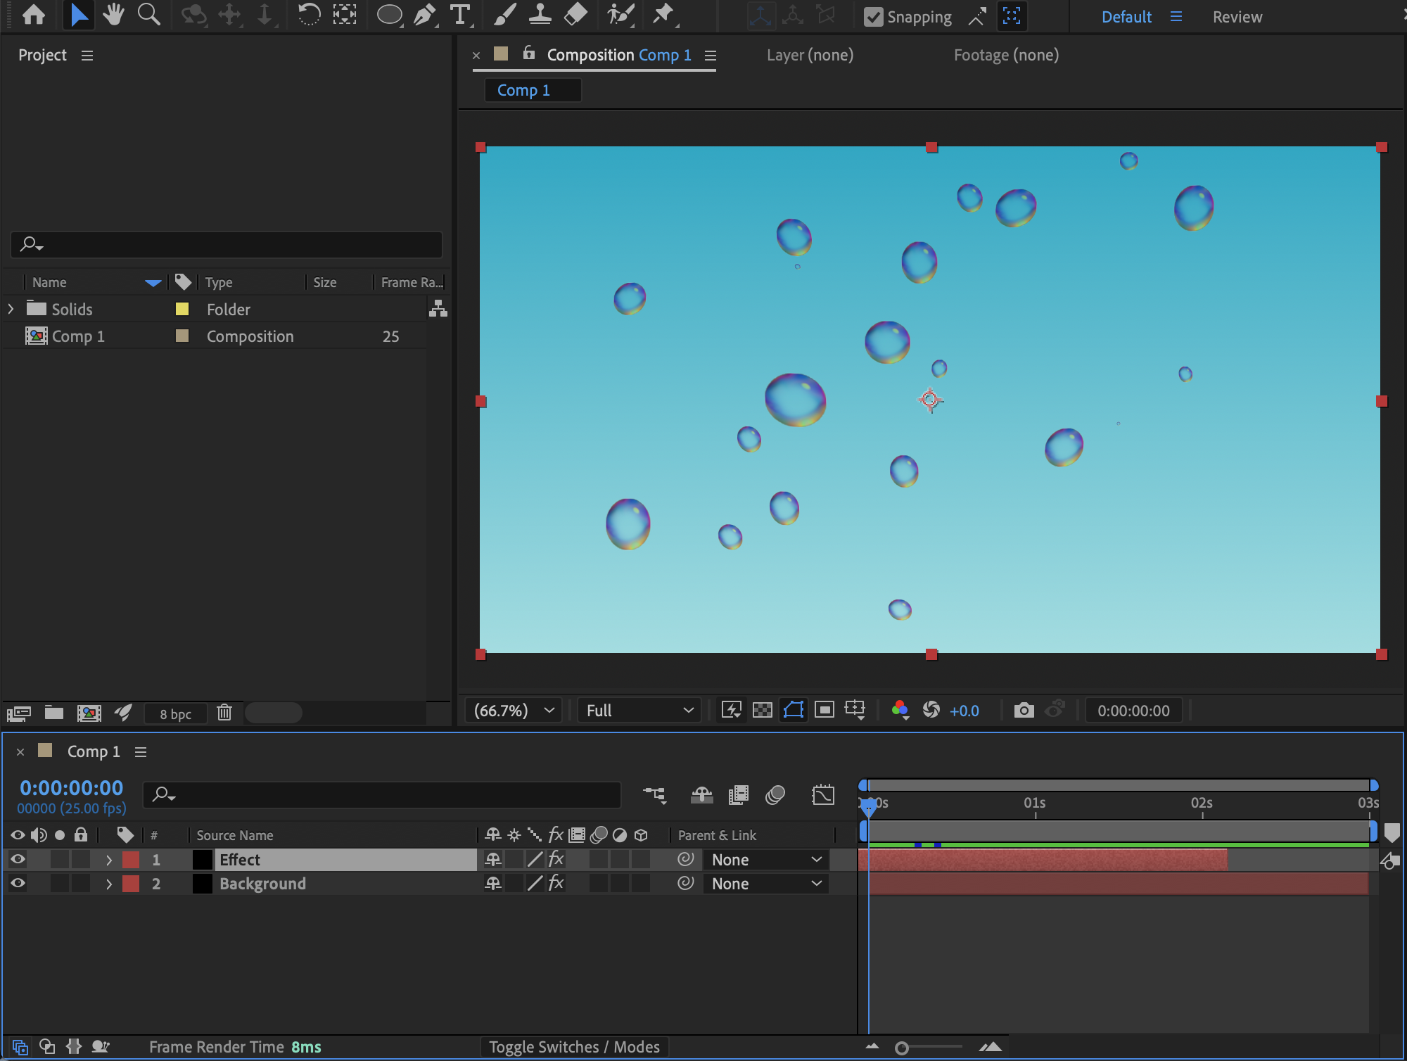Screen dimensions: 1407x1061
Task: Open the Footage (none) tab
Action: click(x=1005, y=55)
